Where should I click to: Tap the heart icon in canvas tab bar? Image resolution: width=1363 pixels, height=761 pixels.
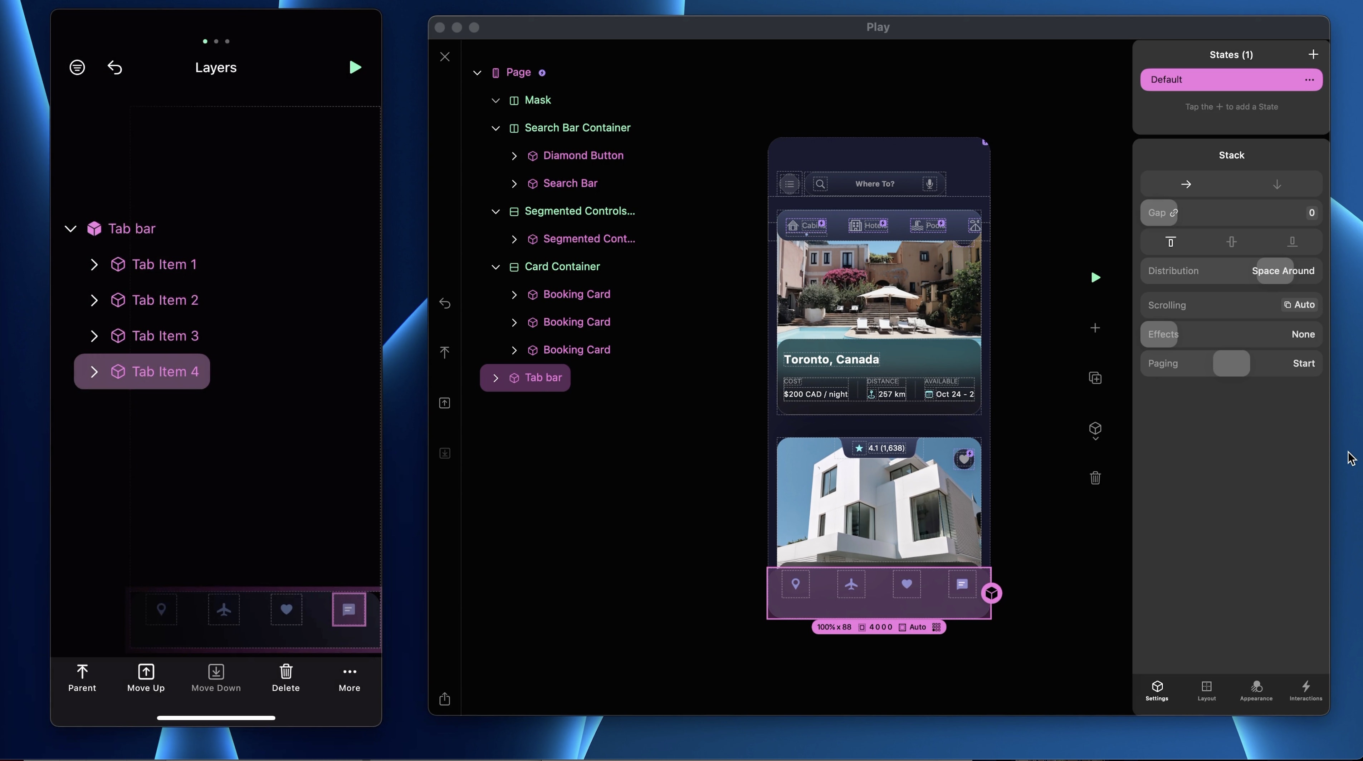pos(907,584)
